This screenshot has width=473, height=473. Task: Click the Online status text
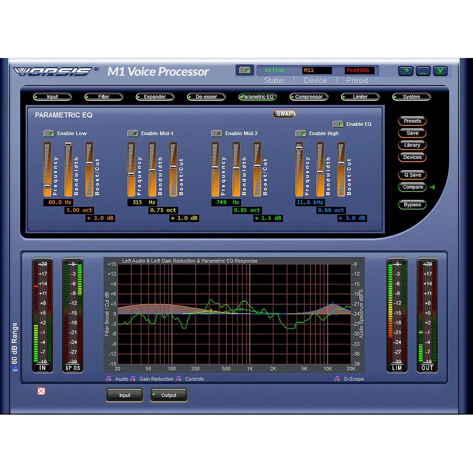[275, 70]
